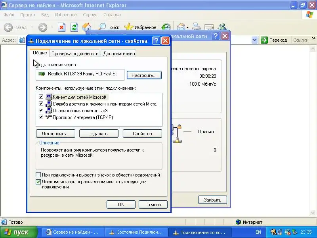Open Favorites (Избранное) star in IE toolbar
Viewport: 317px width, 238px height.
[x=140, y=27]
